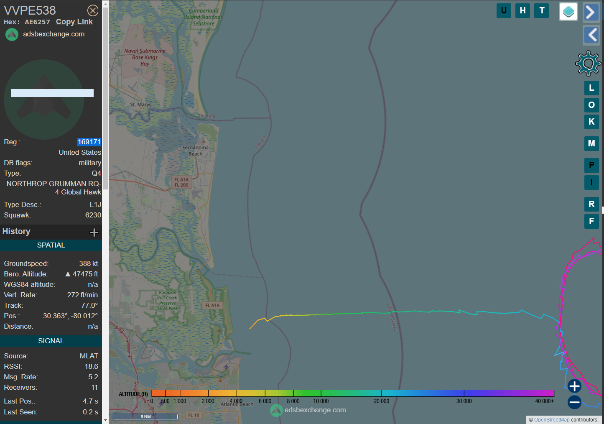Toggle the K map option button
Image resolution: width=604 pixels, height=424 pixels.
pyautogui.click(x=591, y=122)
